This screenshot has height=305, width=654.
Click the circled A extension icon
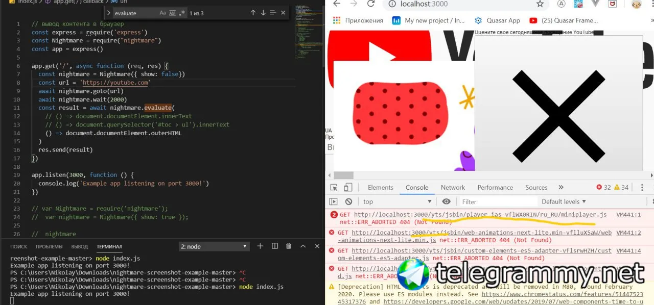click(x=562, y=4)
